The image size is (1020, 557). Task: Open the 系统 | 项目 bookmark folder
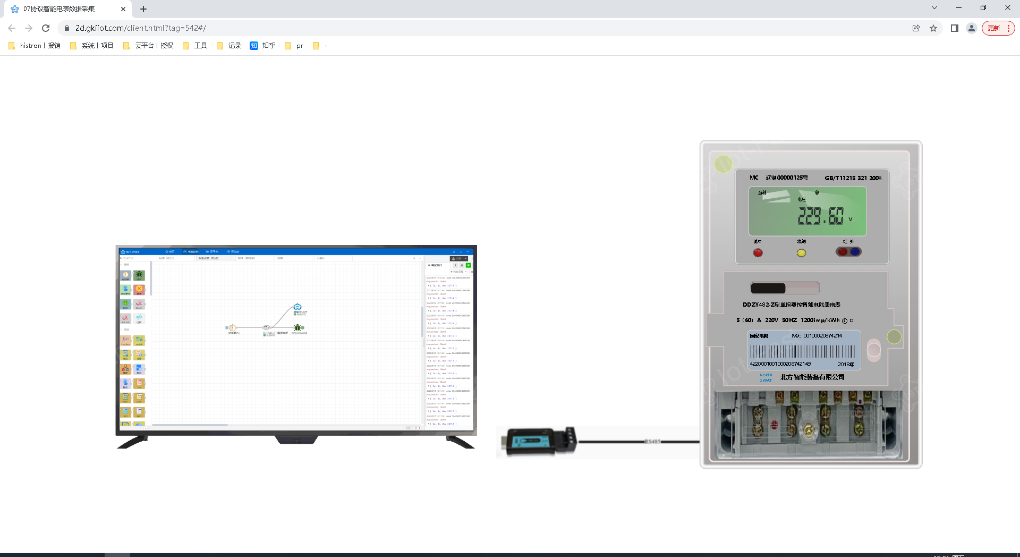[x=92, y=46]
